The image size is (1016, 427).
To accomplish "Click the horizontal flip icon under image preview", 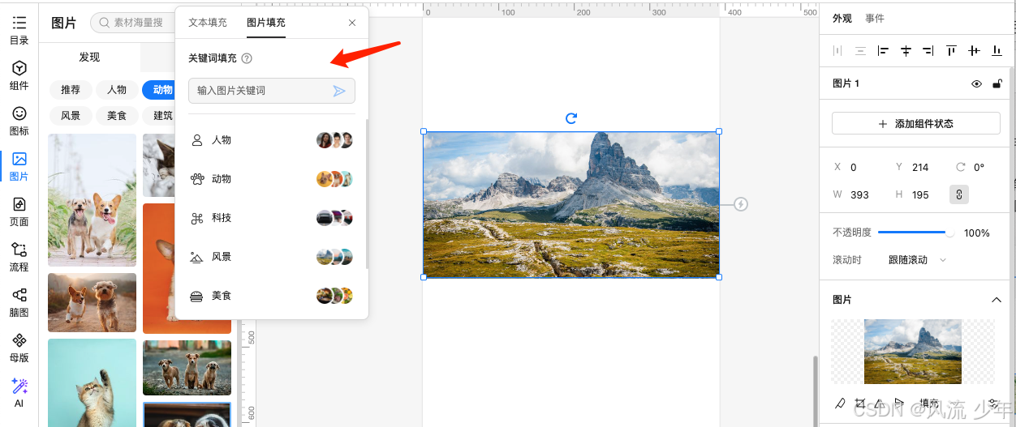I will coord(880,403).
